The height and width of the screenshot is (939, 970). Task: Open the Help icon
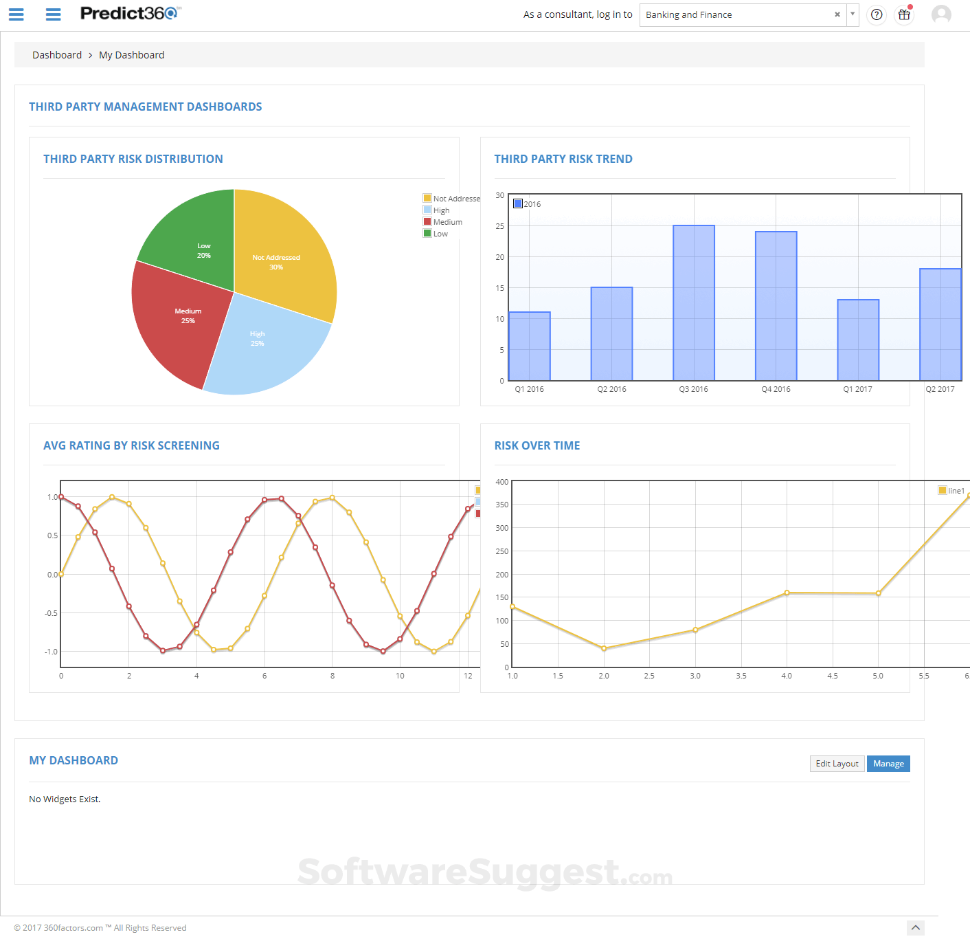(x=876, y=14)
